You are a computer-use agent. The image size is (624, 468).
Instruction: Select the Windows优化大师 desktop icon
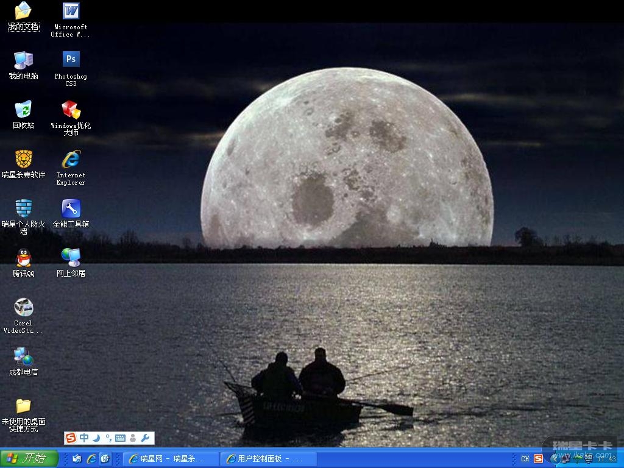click(x=71, y=110)
